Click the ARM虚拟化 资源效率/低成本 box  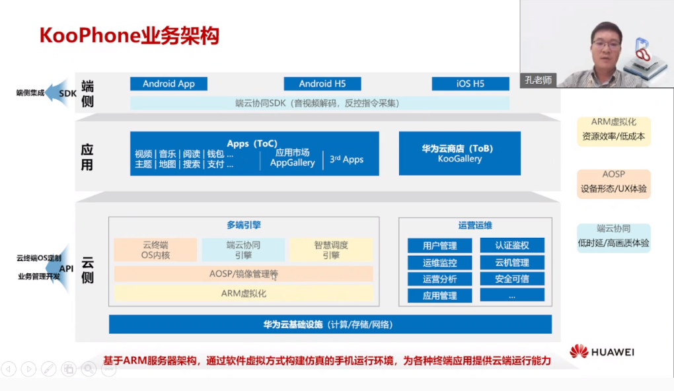[x=613, y=131]
